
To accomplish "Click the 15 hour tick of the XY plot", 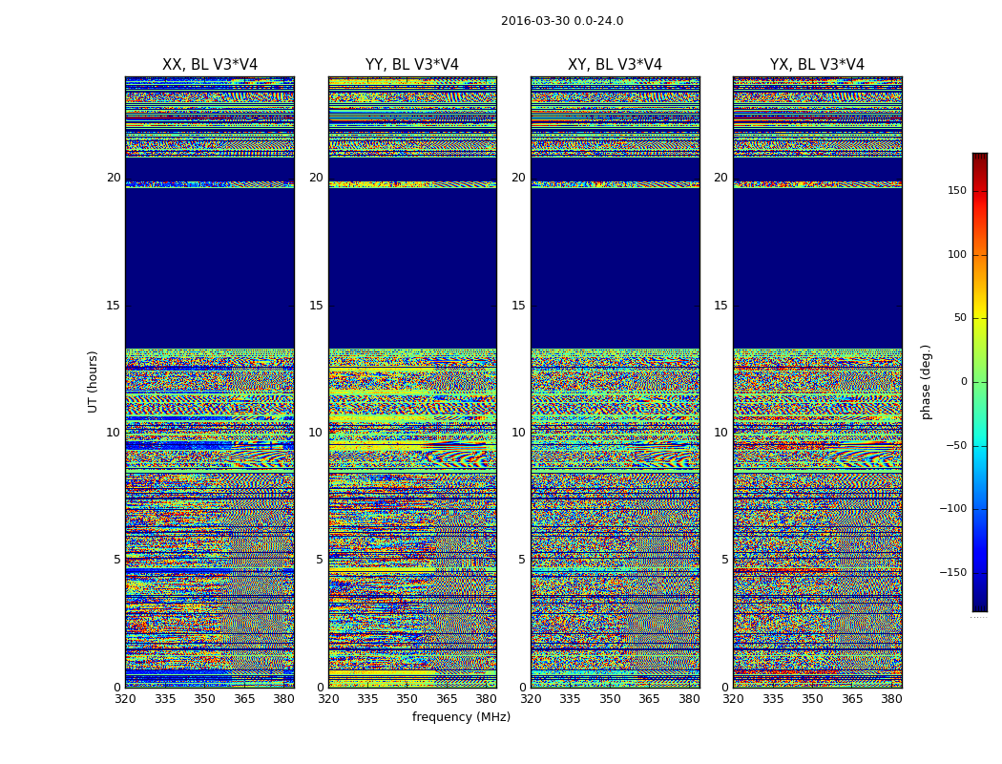I will point(519,305).
